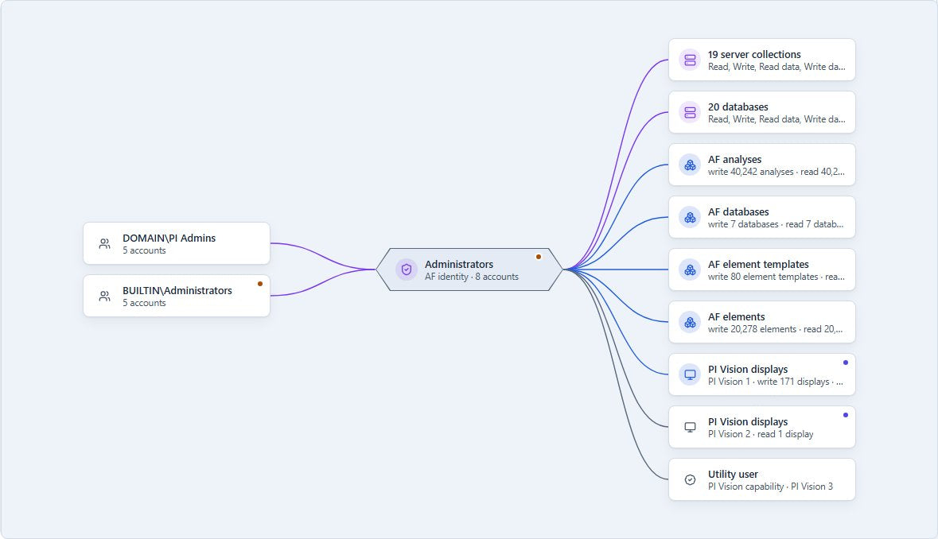938x539 pixels.
Task: Click 'write 40,242 analyses' text
Action: (x=751, y=172)
